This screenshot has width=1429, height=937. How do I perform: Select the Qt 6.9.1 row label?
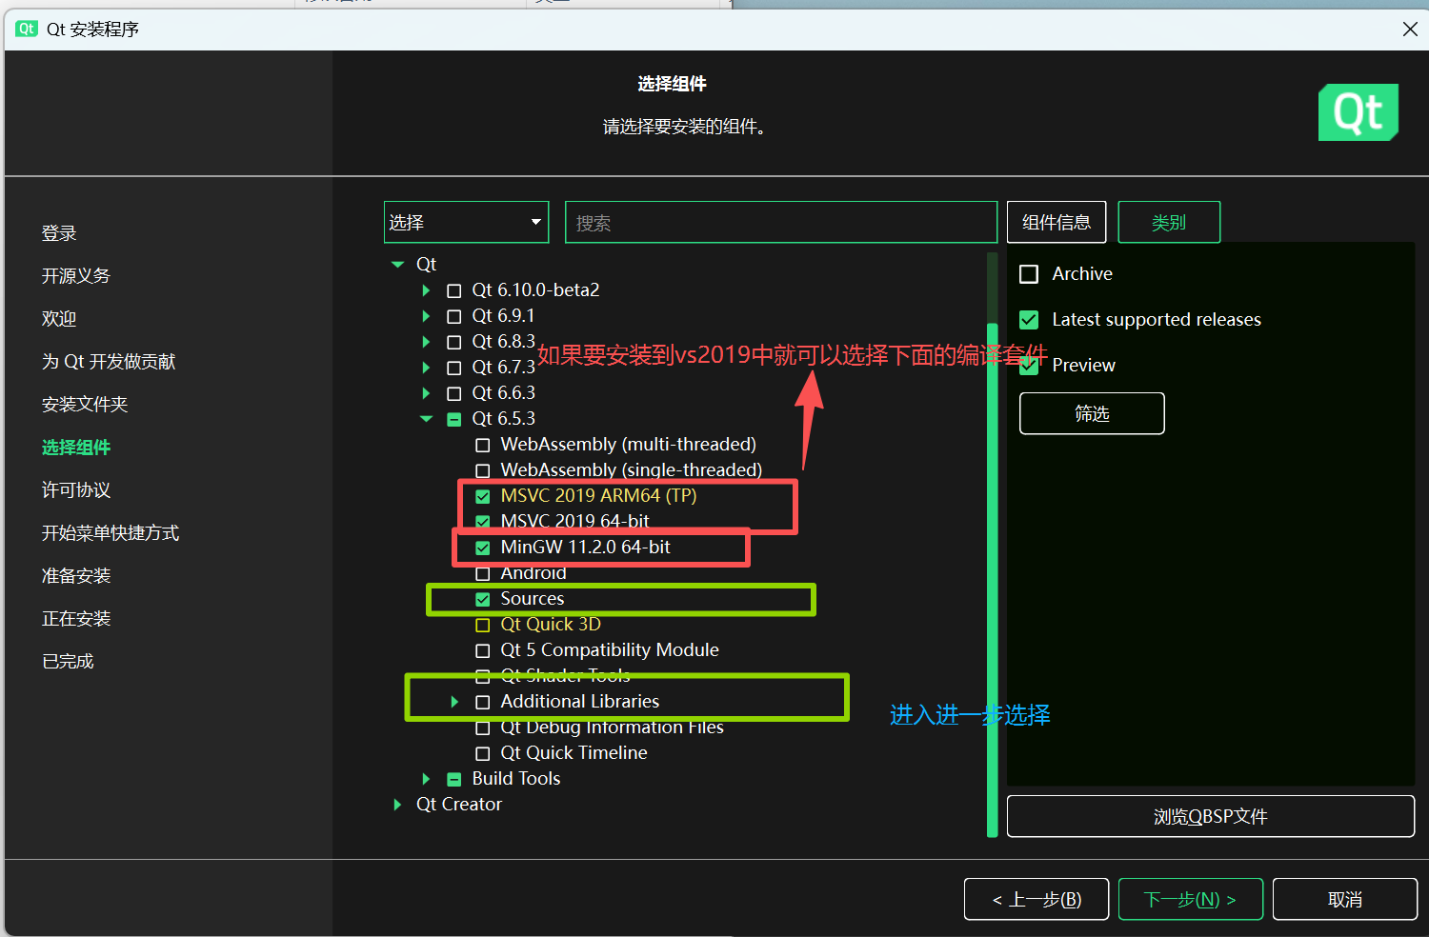coord(503,316)
